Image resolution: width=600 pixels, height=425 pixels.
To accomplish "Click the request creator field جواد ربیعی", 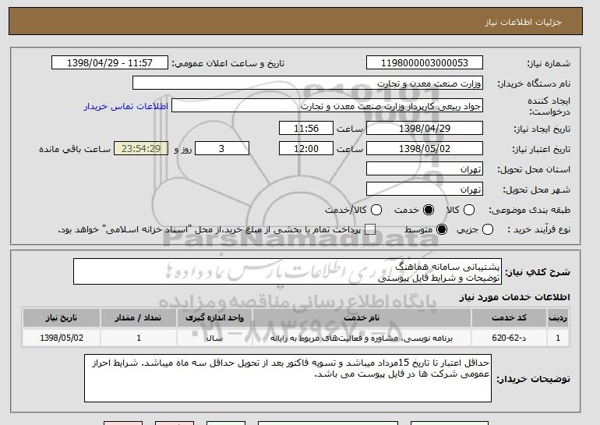I will (327, 106).
